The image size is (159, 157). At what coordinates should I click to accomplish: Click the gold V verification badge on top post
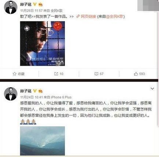click(x=35, y=4)
